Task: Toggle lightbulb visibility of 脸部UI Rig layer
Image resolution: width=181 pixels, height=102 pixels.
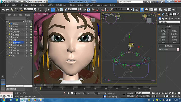Action: point(9,43)
